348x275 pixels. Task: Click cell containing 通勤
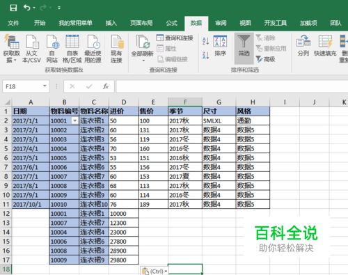(253, 120)
